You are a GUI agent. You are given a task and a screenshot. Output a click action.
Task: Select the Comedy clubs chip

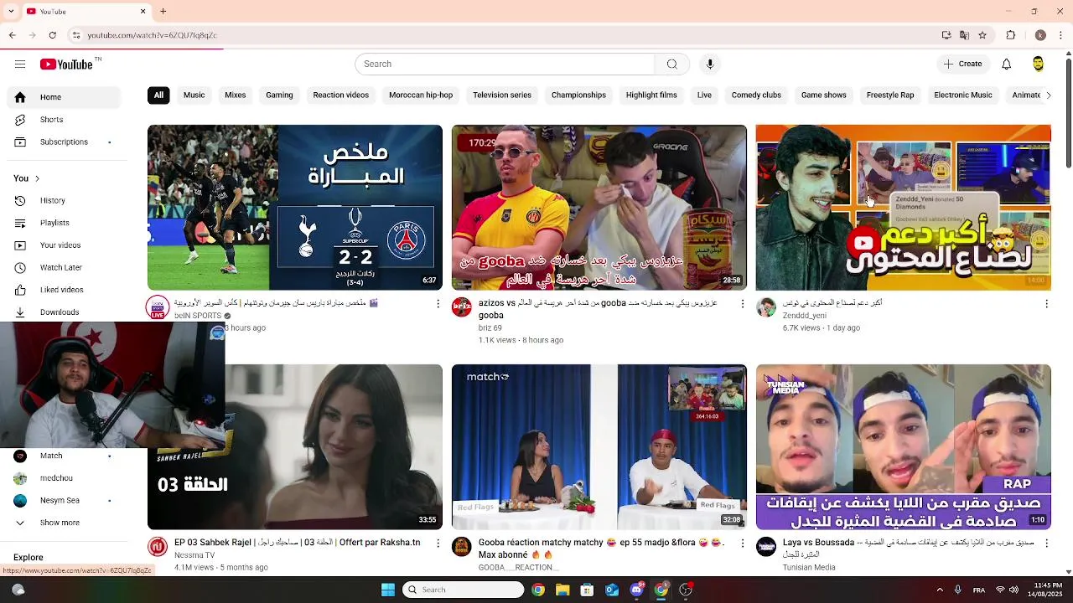point(756,95)
